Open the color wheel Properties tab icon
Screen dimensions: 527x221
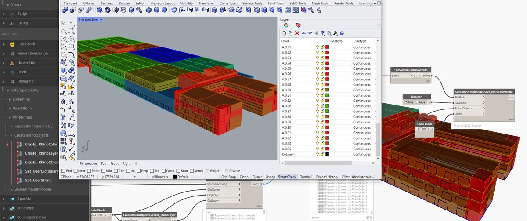[x=286, y=25]
